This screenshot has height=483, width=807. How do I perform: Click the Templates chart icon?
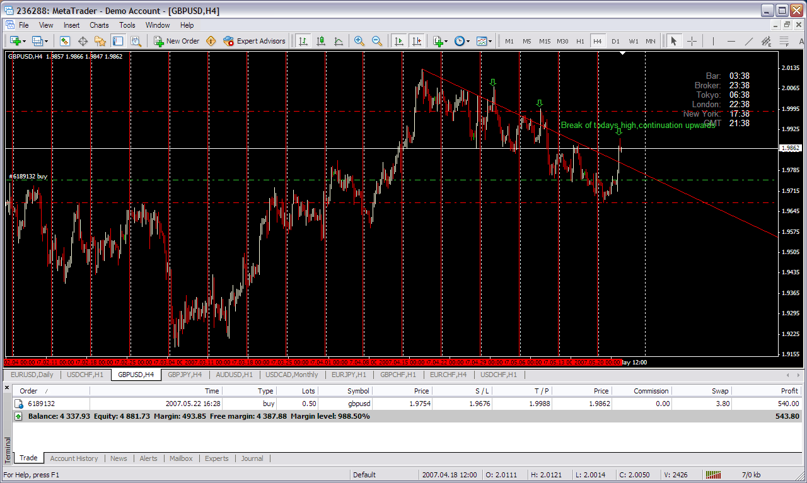pos(482,41)
